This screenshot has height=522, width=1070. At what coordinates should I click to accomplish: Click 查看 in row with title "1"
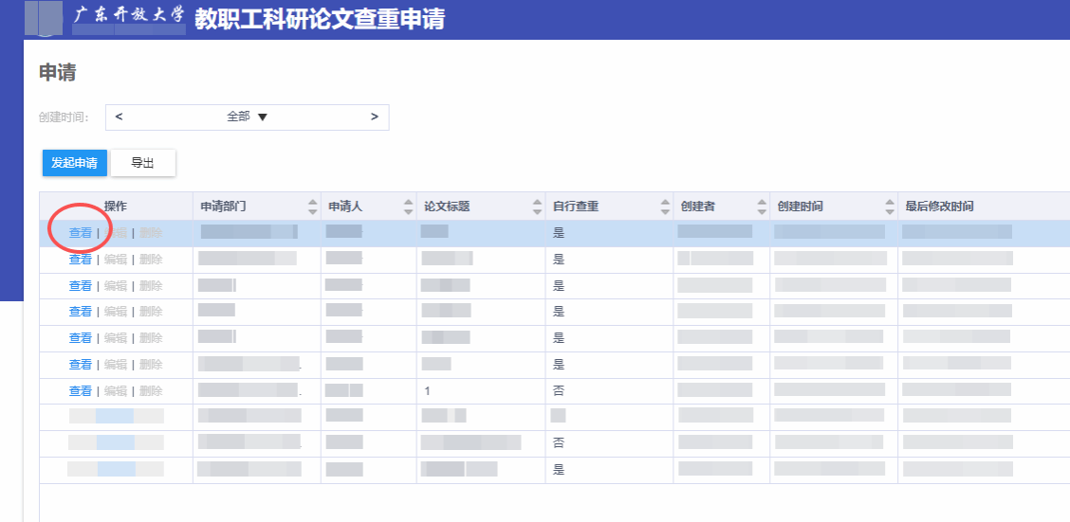(x=81, y=390)
